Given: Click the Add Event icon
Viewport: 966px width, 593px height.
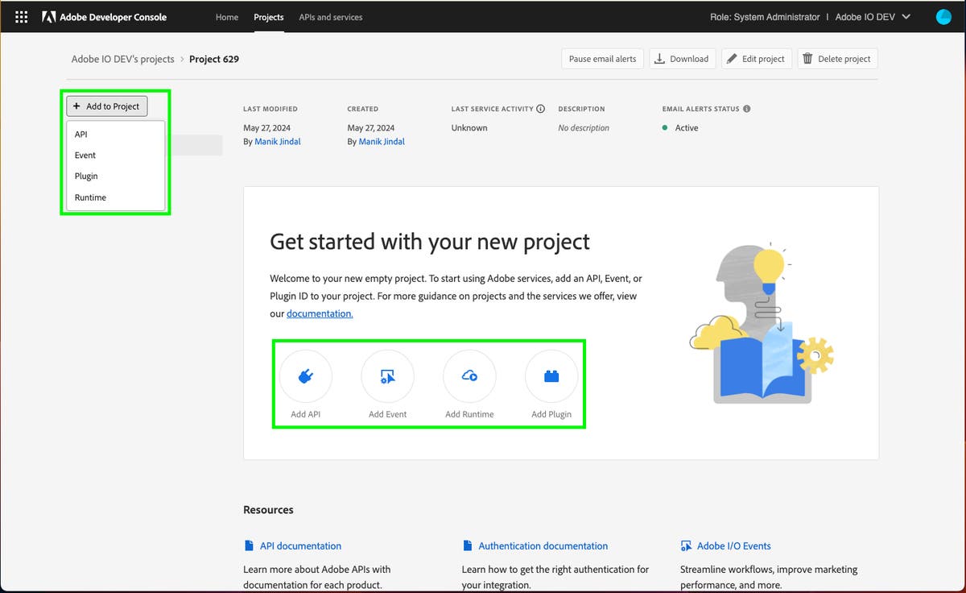Looking at the screenshot, I should (387, 376).
